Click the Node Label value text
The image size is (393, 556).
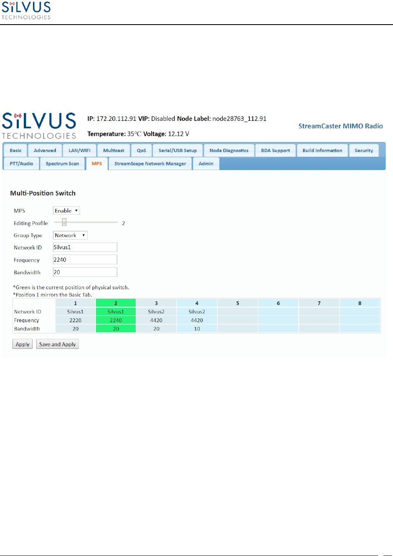[x=239, y=118]
